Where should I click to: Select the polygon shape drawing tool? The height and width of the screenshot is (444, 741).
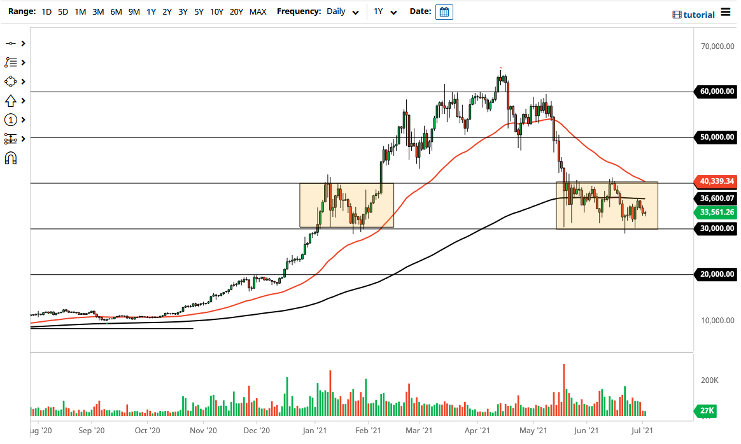pos(10,81)
